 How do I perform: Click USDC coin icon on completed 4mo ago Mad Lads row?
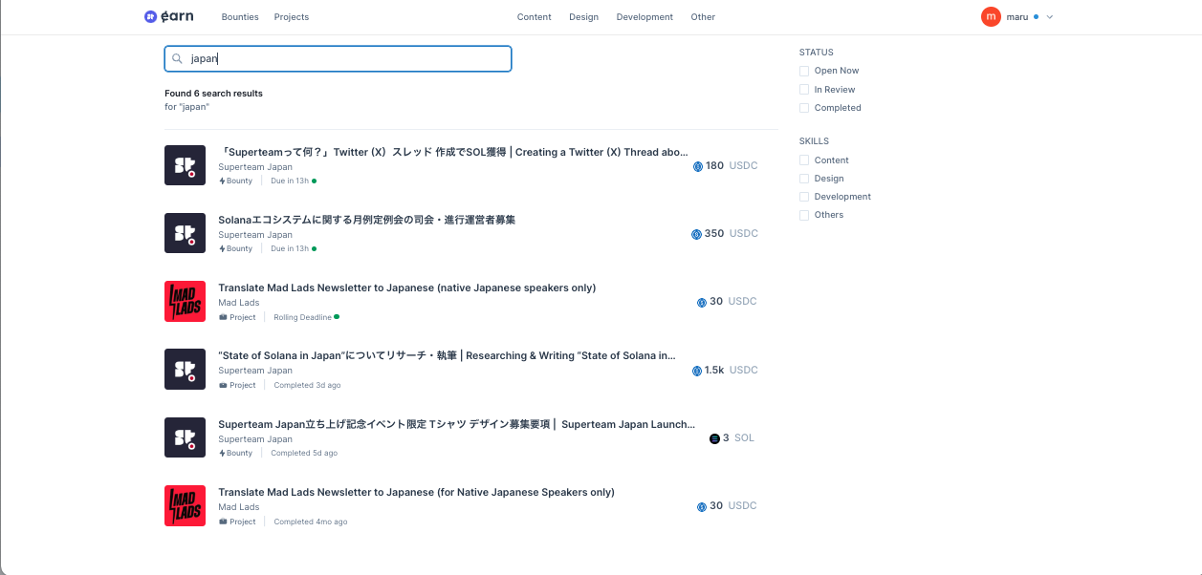tap(702, 507)
